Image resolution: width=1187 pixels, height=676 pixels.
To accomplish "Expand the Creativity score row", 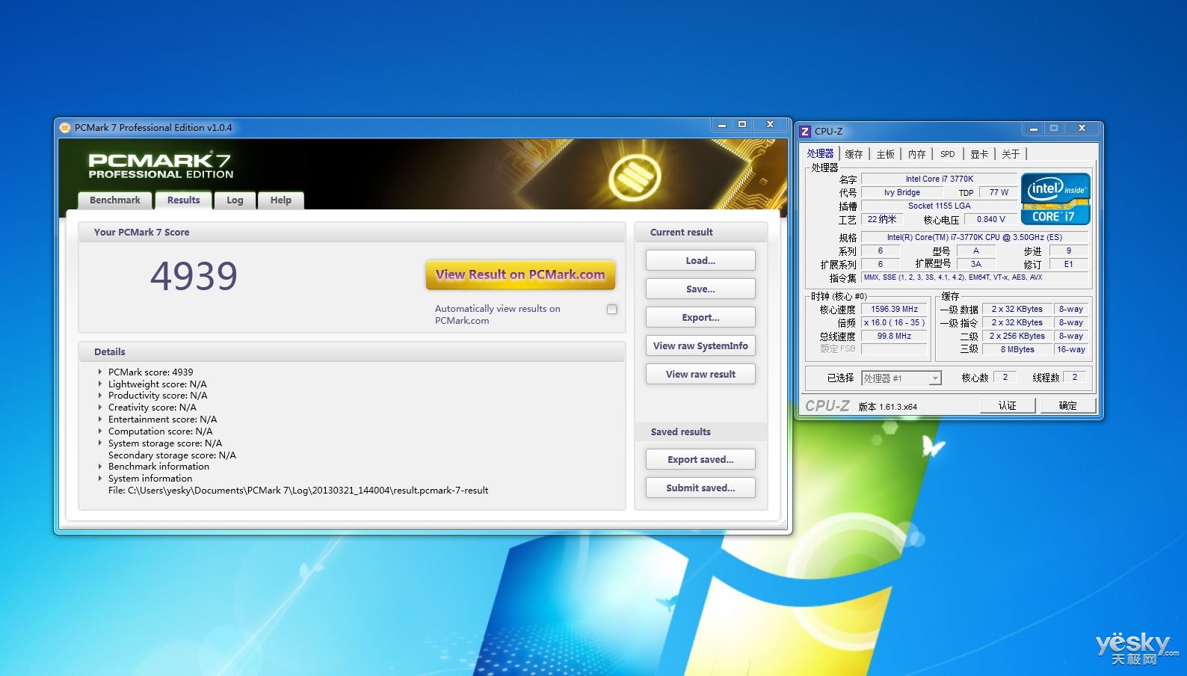I will coord(100,408).
